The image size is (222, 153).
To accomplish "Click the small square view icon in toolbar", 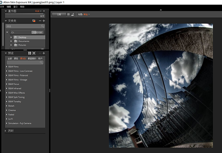I will 68,14.
